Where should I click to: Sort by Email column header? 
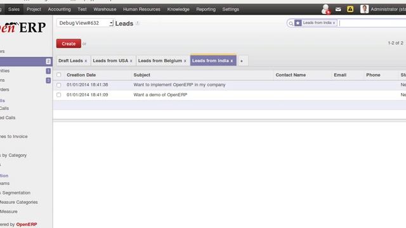(x=340, y=75)
